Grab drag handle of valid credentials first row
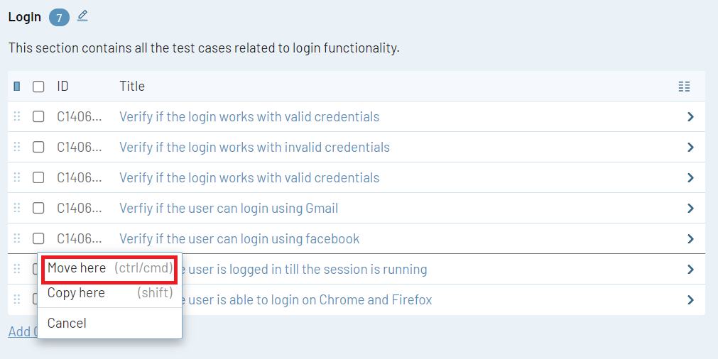This screenshot has width=718, height=359. click(x=17, y=117)
